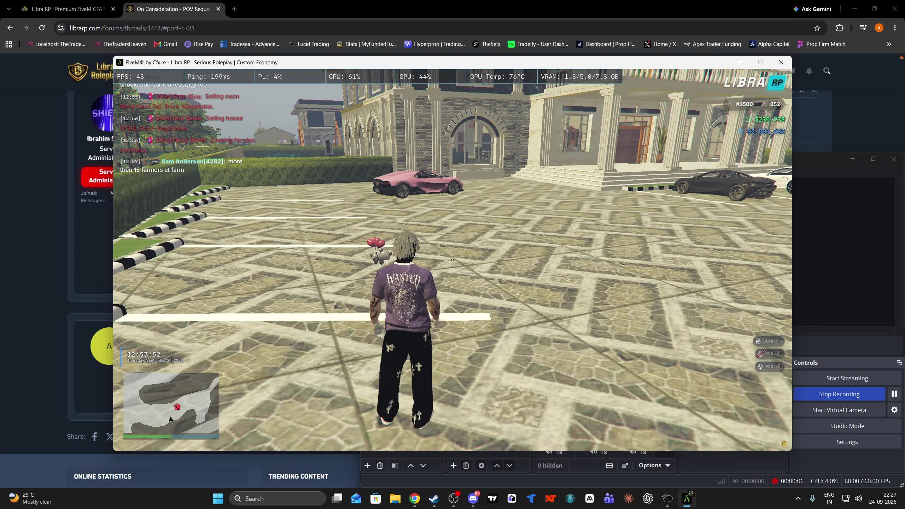Toggle the in-game ORG indicator
This screenshot has width=905, height=509.
(x=769, y=354)
